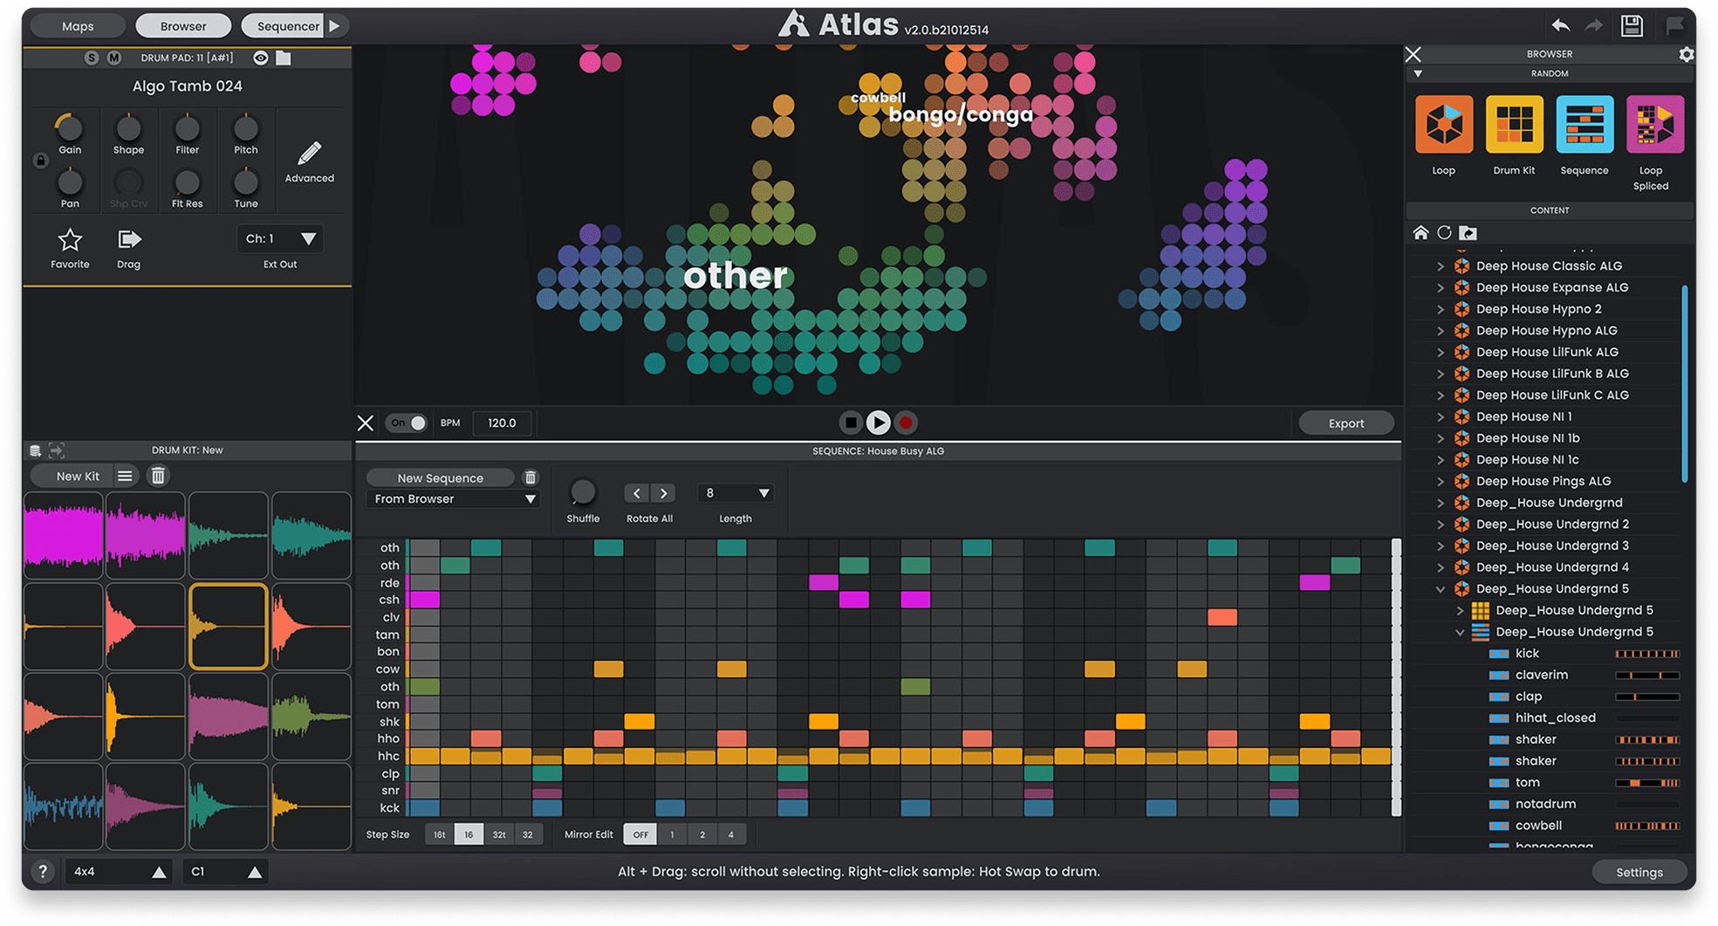Toggle the drum pad eye visibility icon

260,58
